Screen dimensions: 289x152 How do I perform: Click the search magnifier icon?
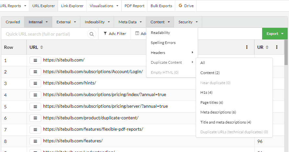(x=92, y=34)
